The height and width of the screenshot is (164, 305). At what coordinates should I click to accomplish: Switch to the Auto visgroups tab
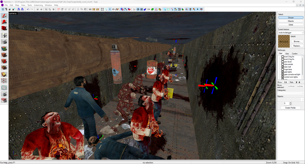pos(287,53)
